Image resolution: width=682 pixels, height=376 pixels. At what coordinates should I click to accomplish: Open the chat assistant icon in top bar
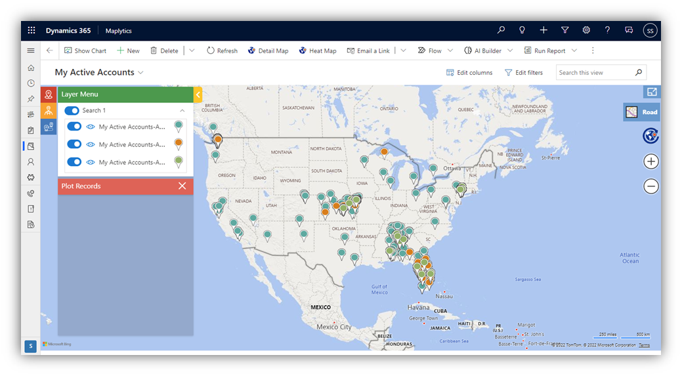(x=629, y=30)
